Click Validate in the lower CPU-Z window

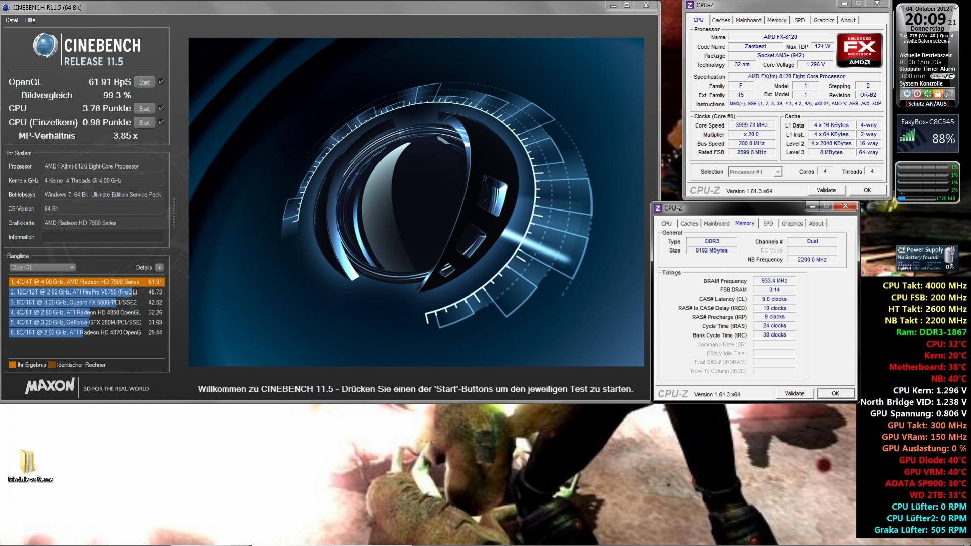(x=794, y=394)
